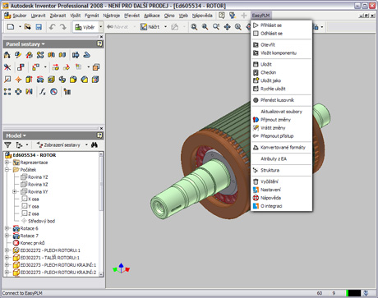The image size is (378, 298).
Task: Collapse the Počátek tree node
Action: coord(7,170)
